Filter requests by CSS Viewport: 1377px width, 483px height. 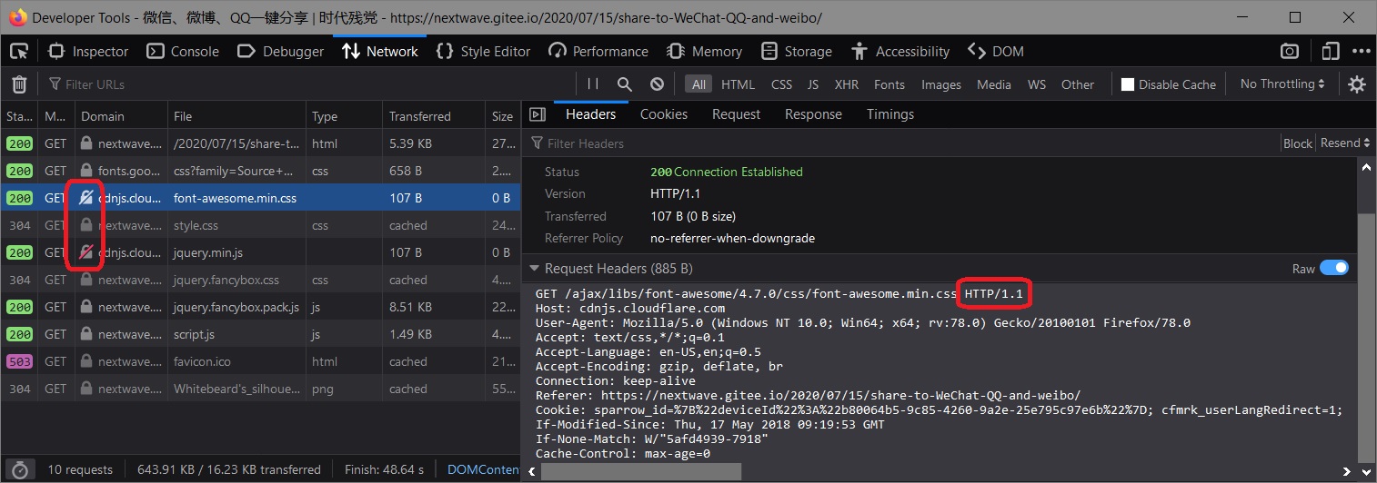(781, 84)
